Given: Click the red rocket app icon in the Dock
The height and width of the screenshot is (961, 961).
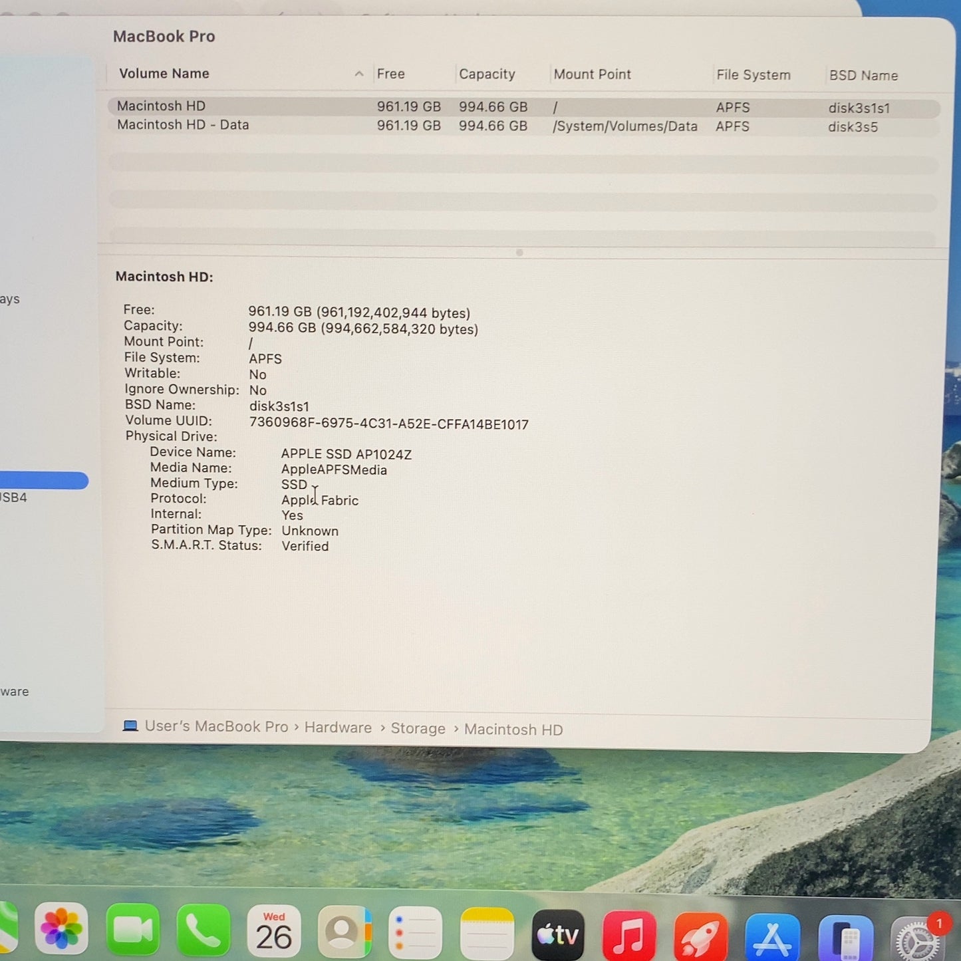Looking at the screenshot, I should click(x=700, y=936).
